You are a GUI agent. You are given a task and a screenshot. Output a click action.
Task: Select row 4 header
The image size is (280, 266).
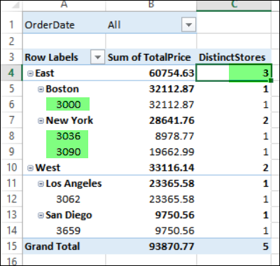[11, 73]
